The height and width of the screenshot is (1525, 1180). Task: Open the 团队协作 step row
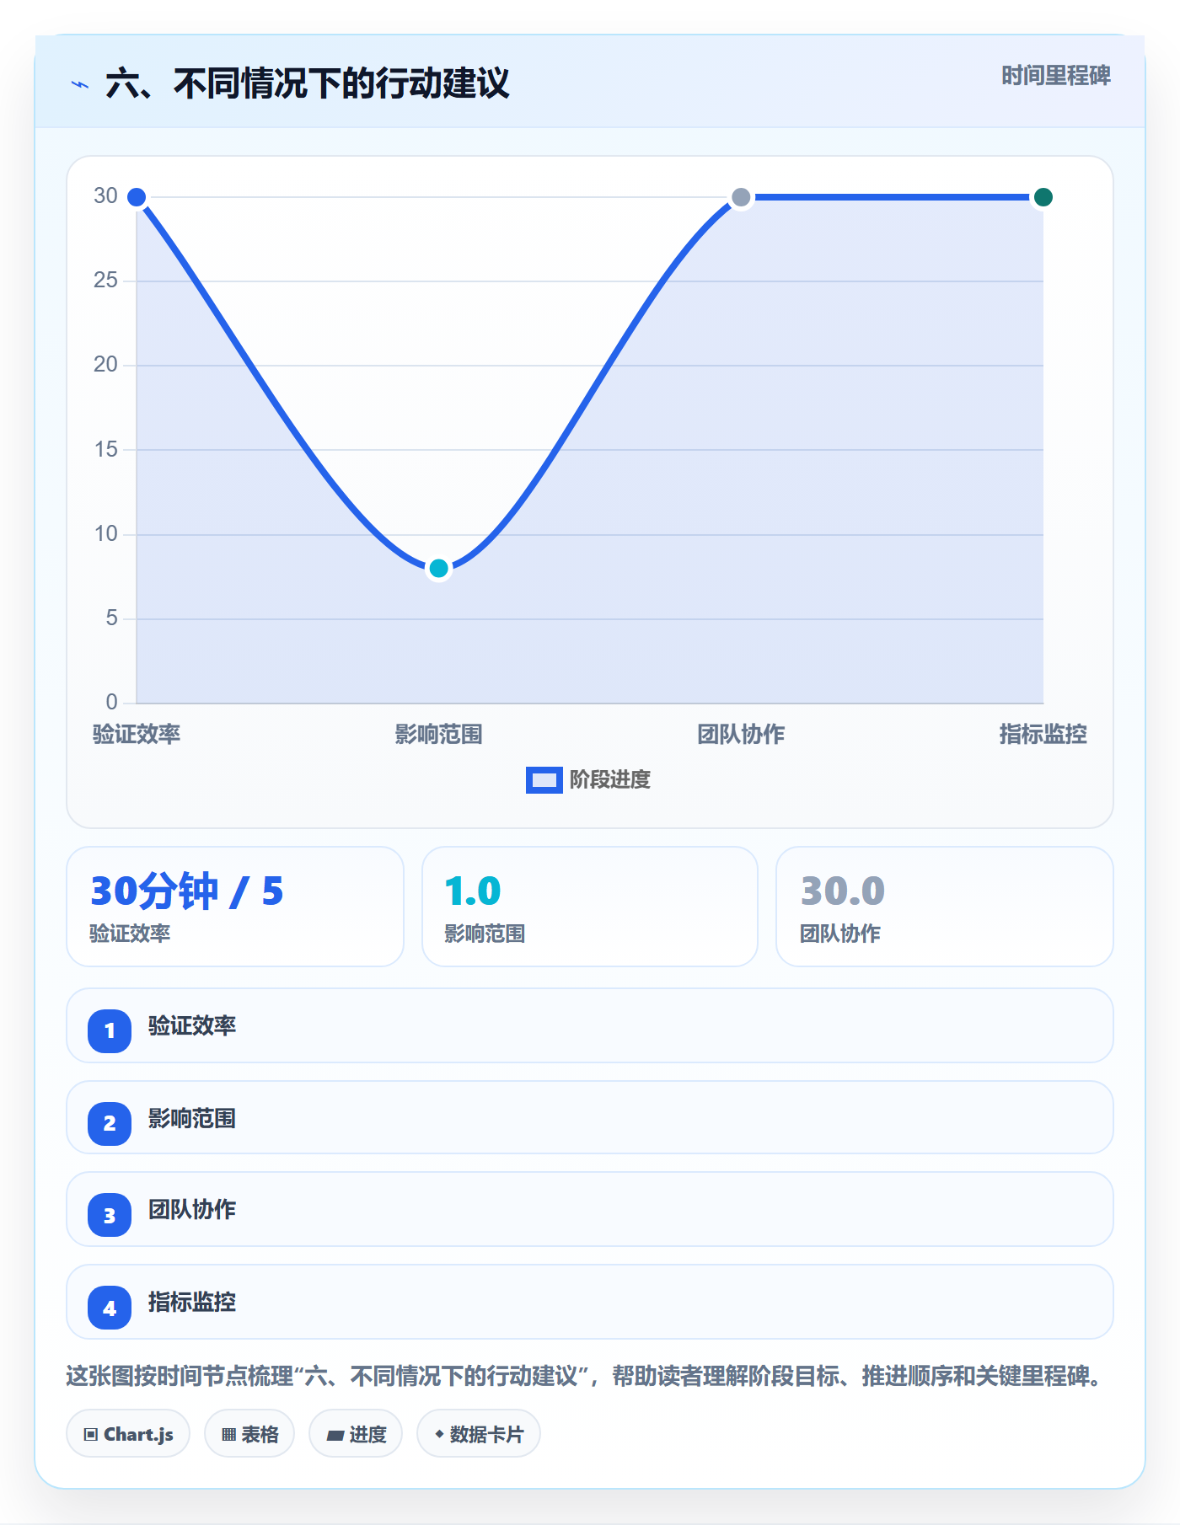(x=590, y=1210)
